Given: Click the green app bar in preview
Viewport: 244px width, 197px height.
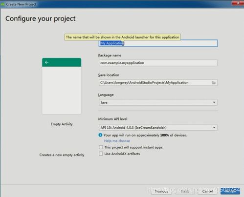Looking at the screenshot, I should (x=62, y=62).
